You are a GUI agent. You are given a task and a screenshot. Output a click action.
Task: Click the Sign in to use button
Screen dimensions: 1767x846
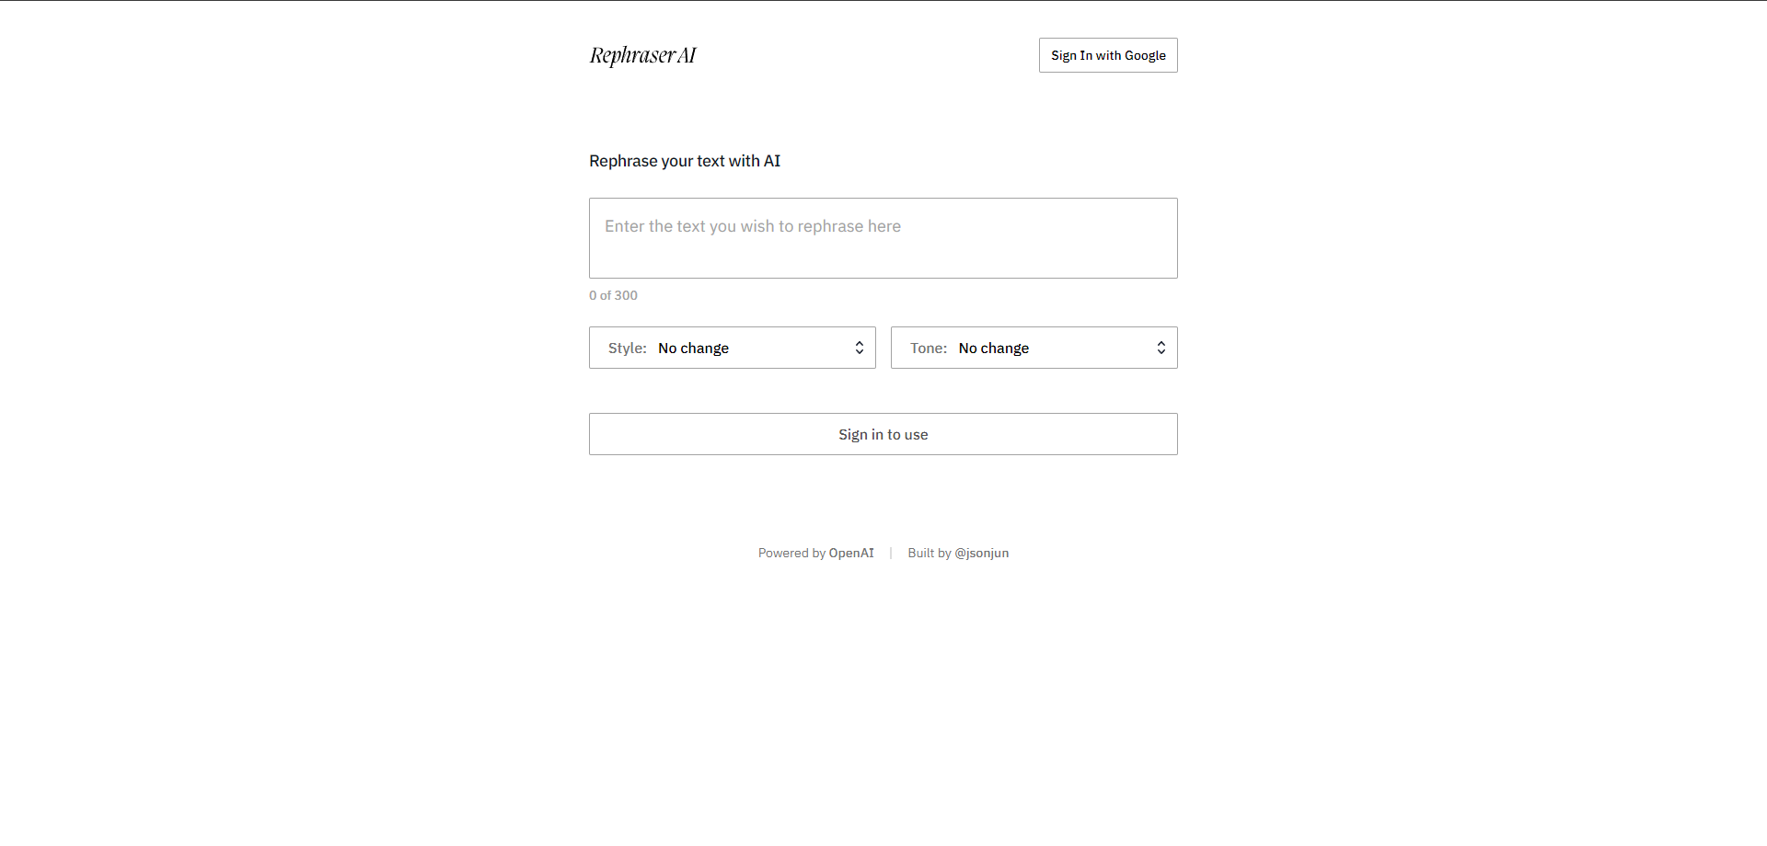pyautogui.click(x=883, y=434)
